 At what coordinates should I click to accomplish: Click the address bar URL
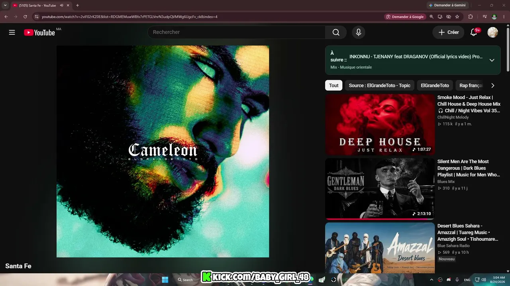129,17
